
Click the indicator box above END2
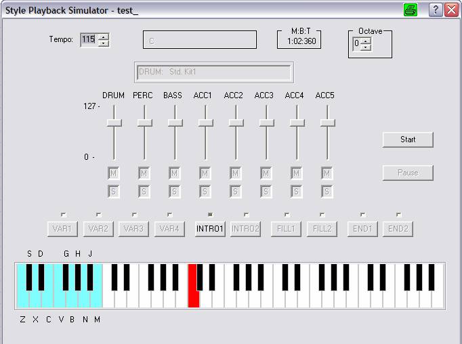tap(398, 215)
